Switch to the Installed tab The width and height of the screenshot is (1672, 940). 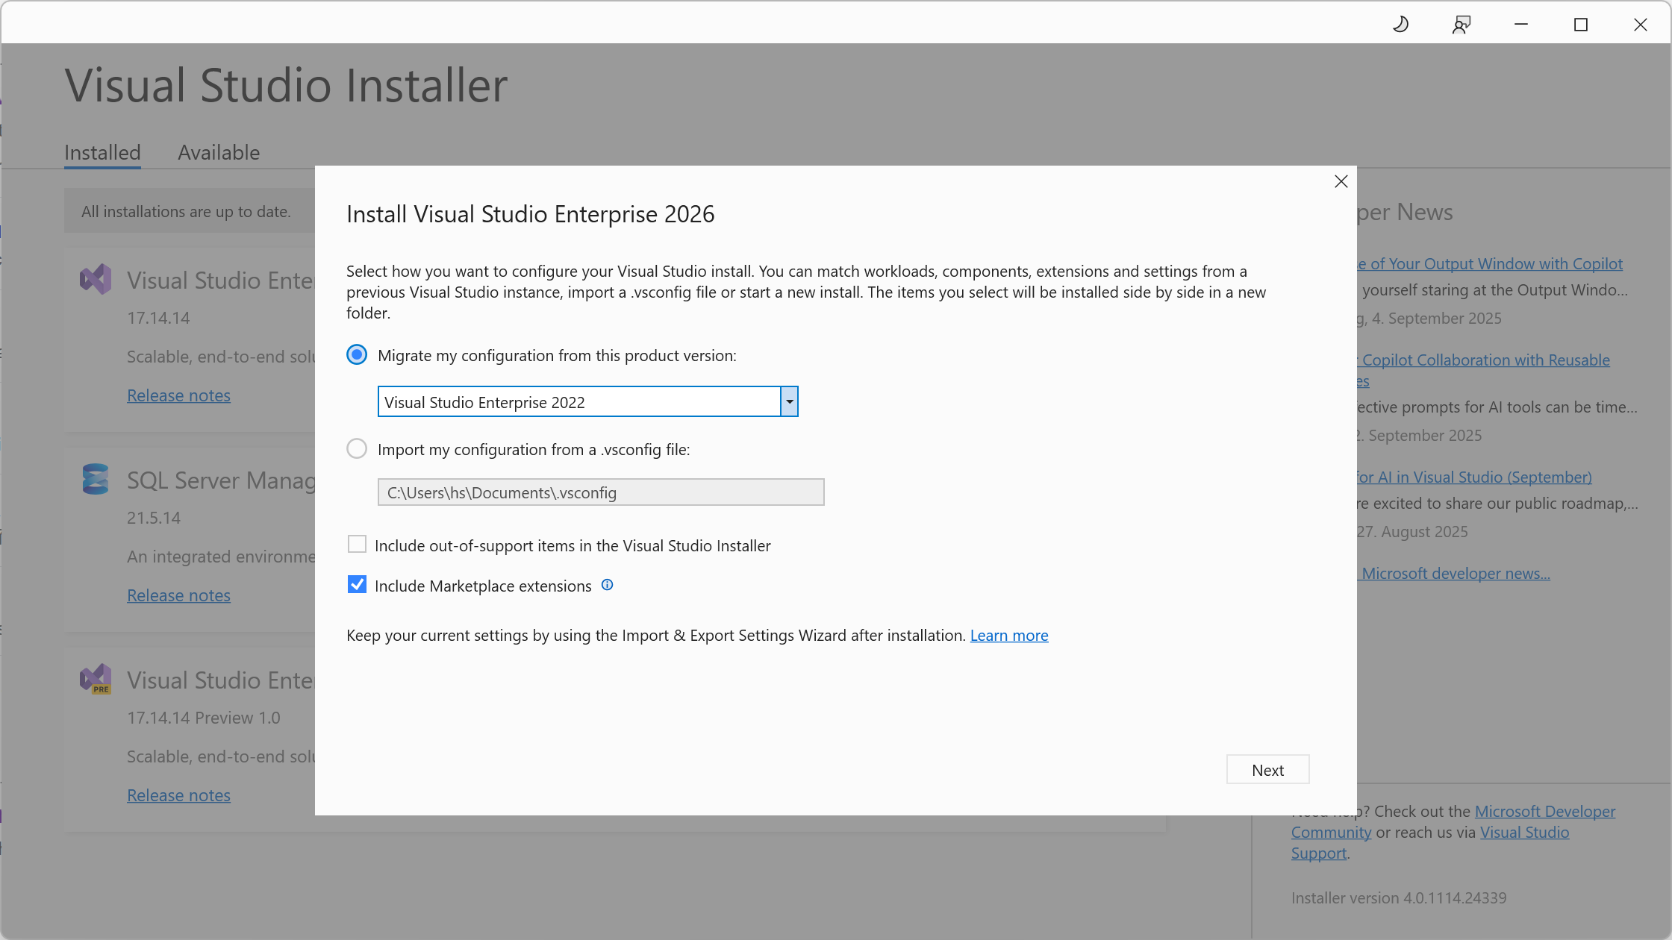[102, 152]
